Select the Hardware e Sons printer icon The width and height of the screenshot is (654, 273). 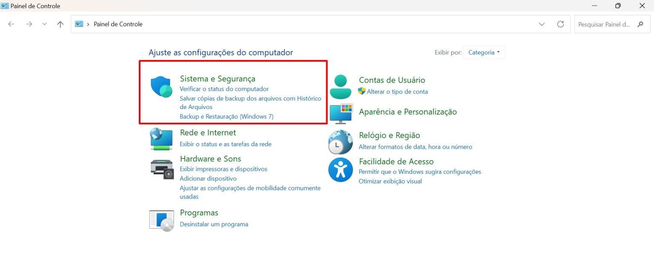[162, 168]
